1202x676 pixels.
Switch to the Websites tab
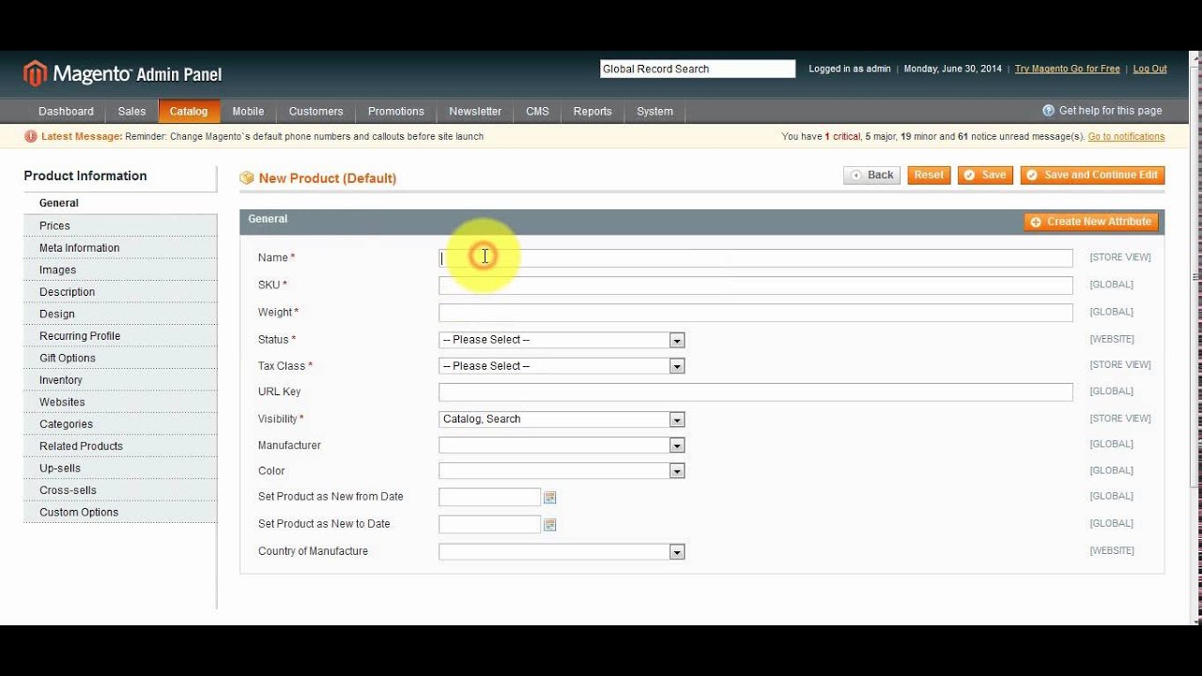coord(120,402)
